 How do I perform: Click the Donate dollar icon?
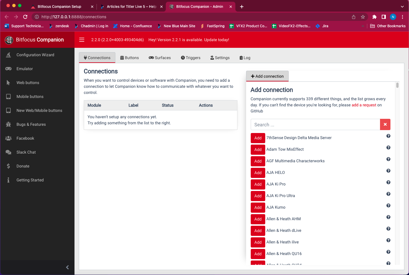coord(8,166)
